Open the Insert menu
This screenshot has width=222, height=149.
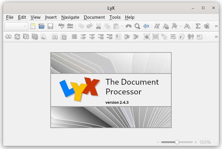[51, 17]
